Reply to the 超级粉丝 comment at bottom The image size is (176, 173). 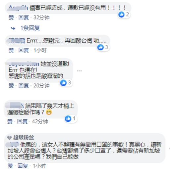[x=23, y=166]
